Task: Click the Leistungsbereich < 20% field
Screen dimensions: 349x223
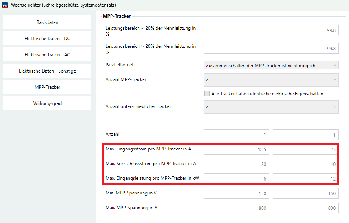Action: pos(271,30)
